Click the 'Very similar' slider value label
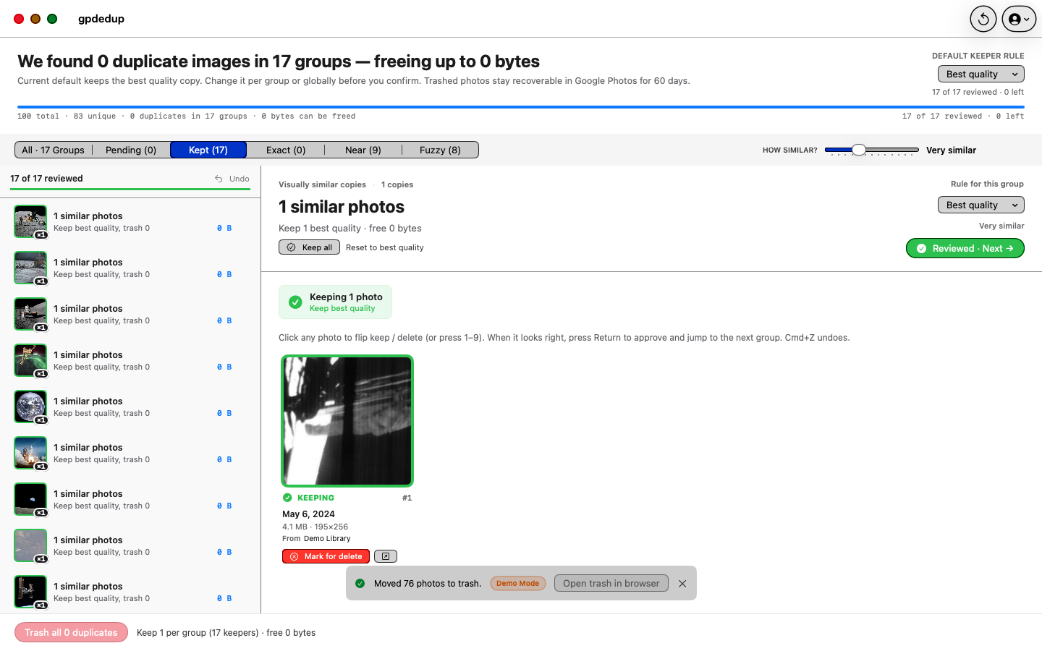 click(951, 150)
